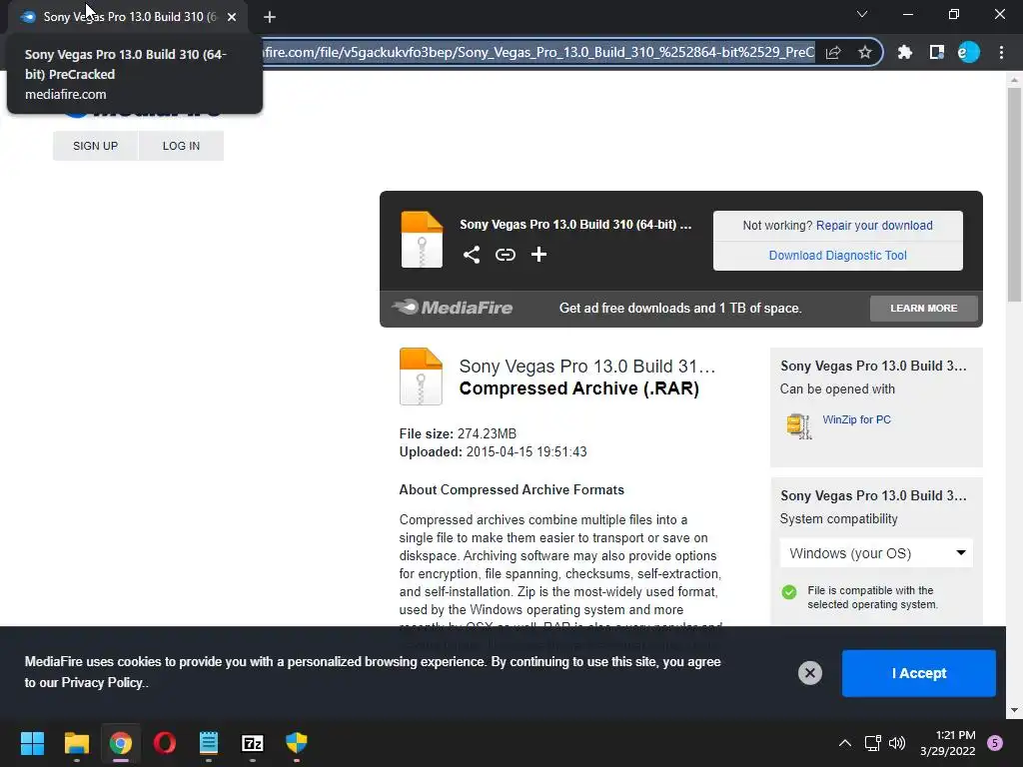
Task: Click 'Compressed Archive (.RAR)' title
Action: (578, 388)
